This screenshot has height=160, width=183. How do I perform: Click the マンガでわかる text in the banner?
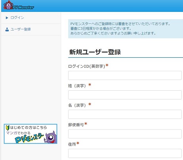(18, 133)
